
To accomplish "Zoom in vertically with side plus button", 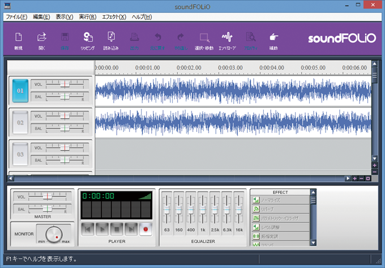I will click(x=375, y=165).
